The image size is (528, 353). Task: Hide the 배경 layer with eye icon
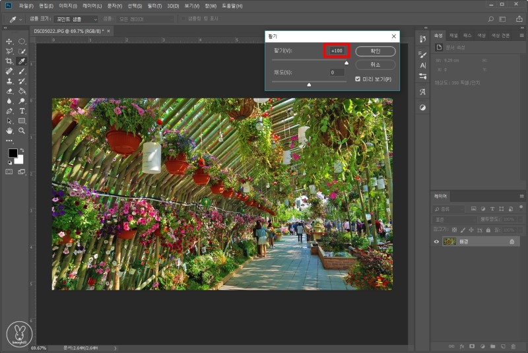coord(436,241)
